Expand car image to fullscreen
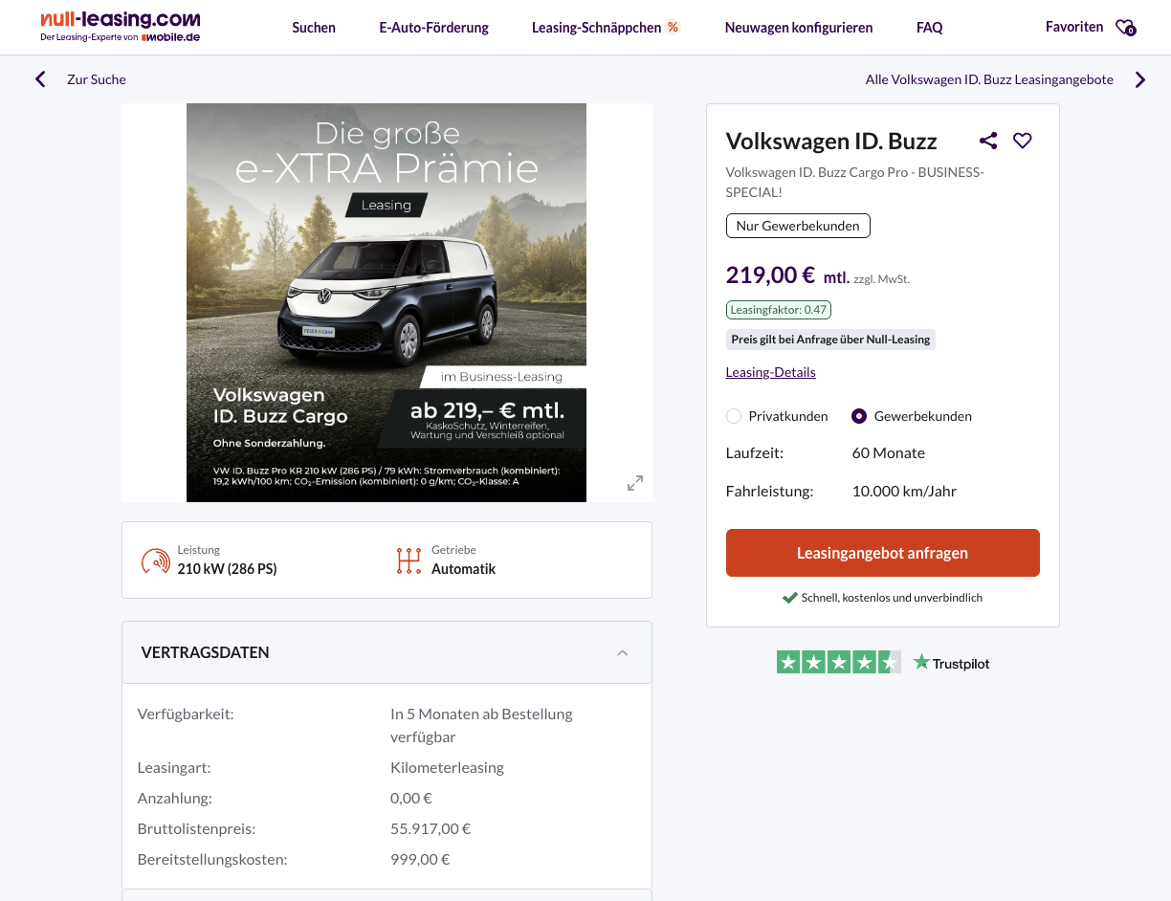 pos(635,483)
